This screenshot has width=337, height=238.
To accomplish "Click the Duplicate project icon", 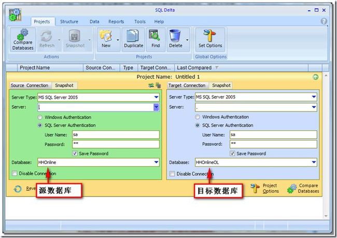I will coord(133,40).
